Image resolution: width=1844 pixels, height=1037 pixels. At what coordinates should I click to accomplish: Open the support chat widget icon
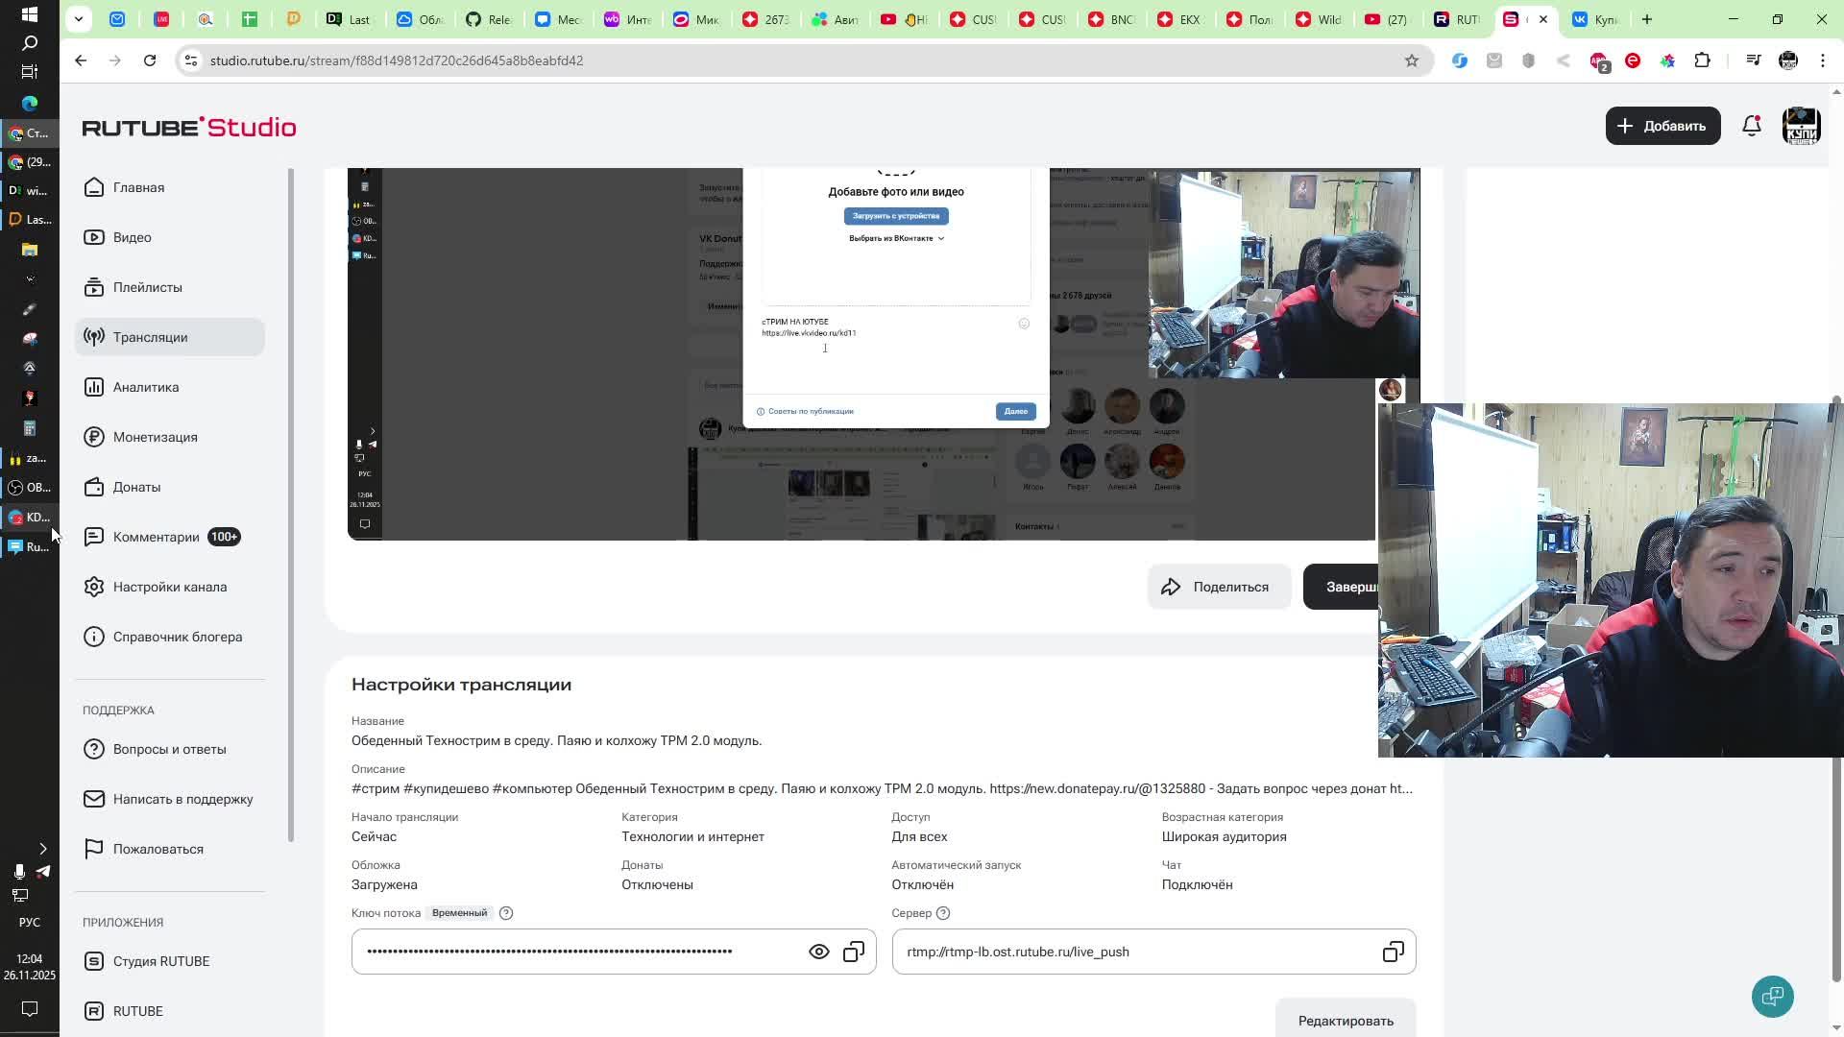point(1772,996)
